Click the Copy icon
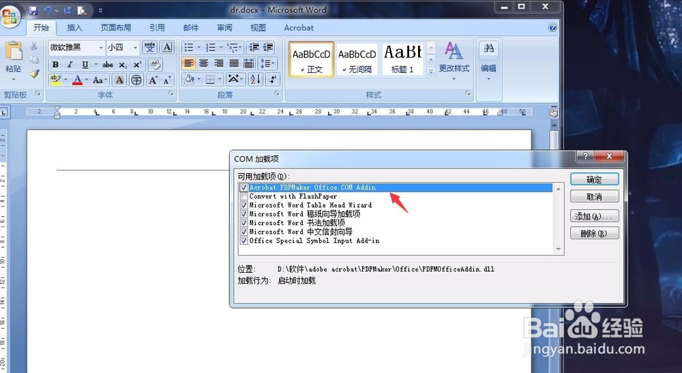682x373 pixels. click(x=34, y=59)
